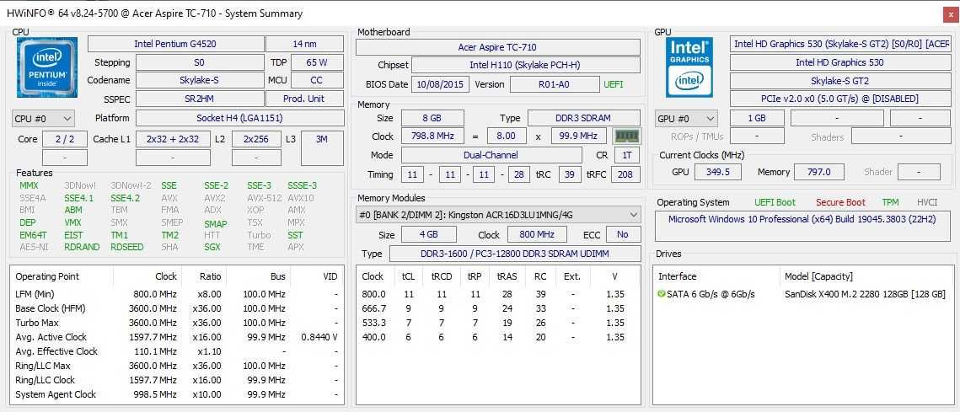
Task: Click the Intel H110 chipset field
Action: [x=526, y=65]
